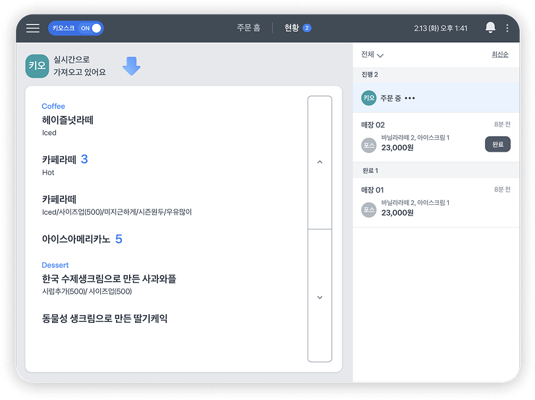Image resolution: width=535 pixels, height=400 pixels.
Task: Click the 최신순 sort link
Action: pyautogui.click(x=500, y=55)
